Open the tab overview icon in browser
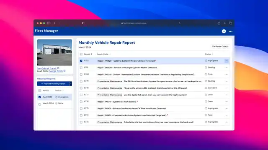 coord(231,23)
